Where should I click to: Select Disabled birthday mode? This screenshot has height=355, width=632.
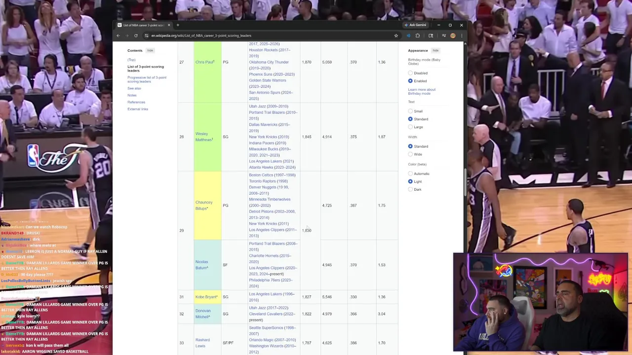pos(410,73)
